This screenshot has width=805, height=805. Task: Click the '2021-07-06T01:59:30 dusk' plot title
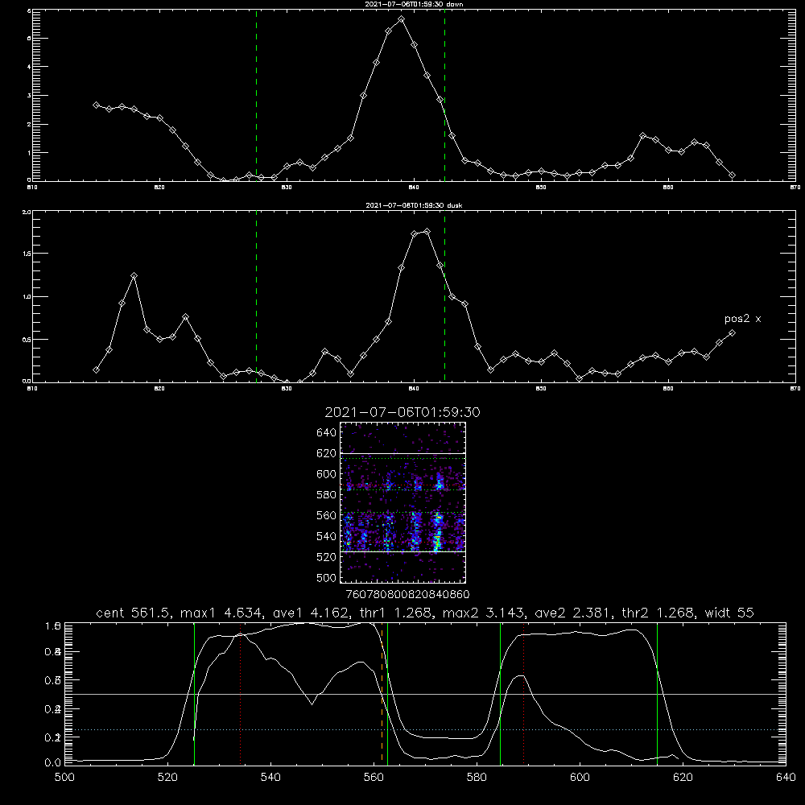pyautogui.click(x=414, y=205)
